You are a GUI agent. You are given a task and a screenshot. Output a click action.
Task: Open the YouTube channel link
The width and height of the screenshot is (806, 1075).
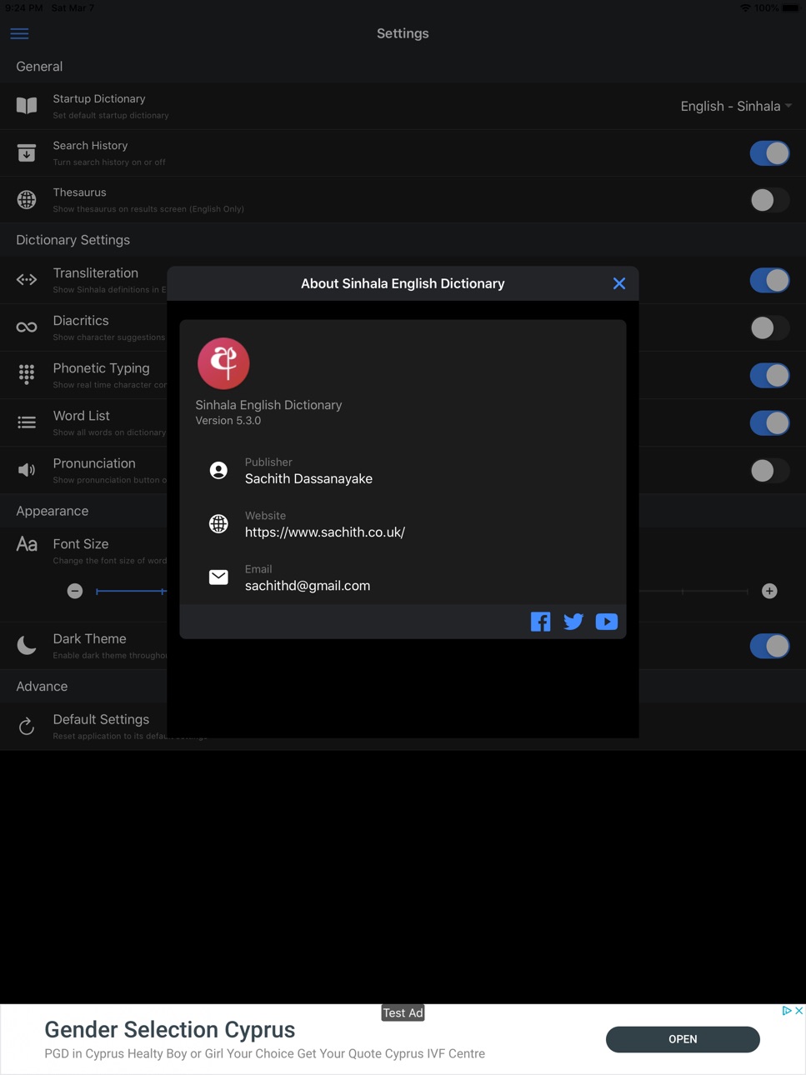tap(607, 622)
